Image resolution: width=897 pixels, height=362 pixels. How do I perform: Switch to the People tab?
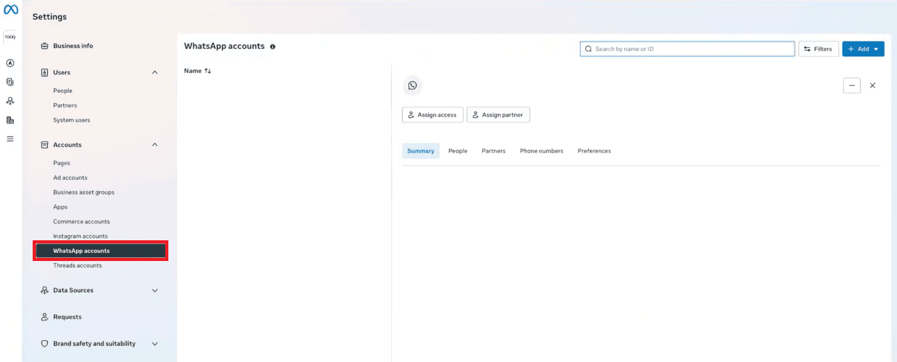click(458, 151)
